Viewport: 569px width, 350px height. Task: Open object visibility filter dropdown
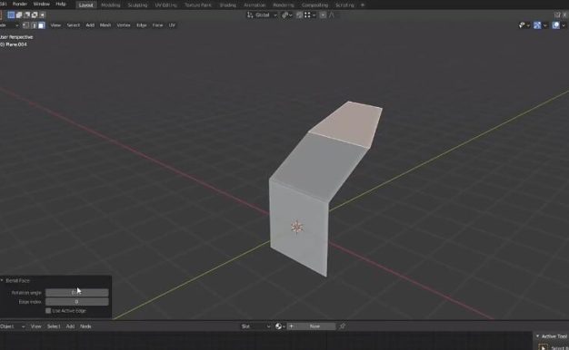click(524, 25)
